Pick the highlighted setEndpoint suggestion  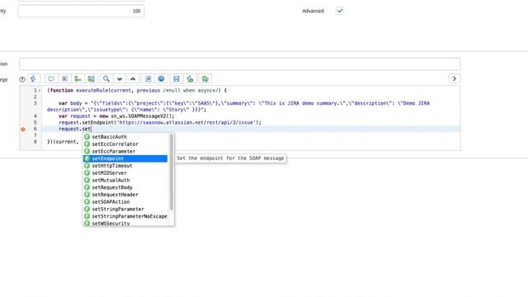pos(125,158)
